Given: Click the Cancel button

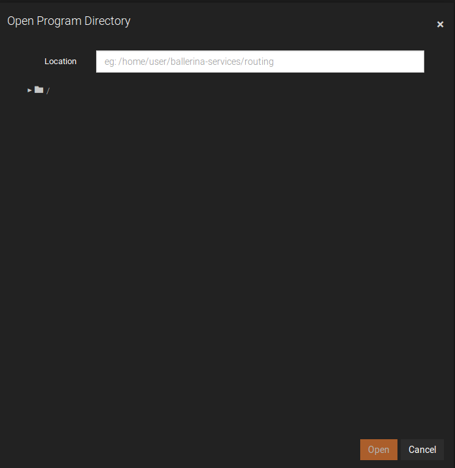Looking at the screenshot, I should point(422,450).
